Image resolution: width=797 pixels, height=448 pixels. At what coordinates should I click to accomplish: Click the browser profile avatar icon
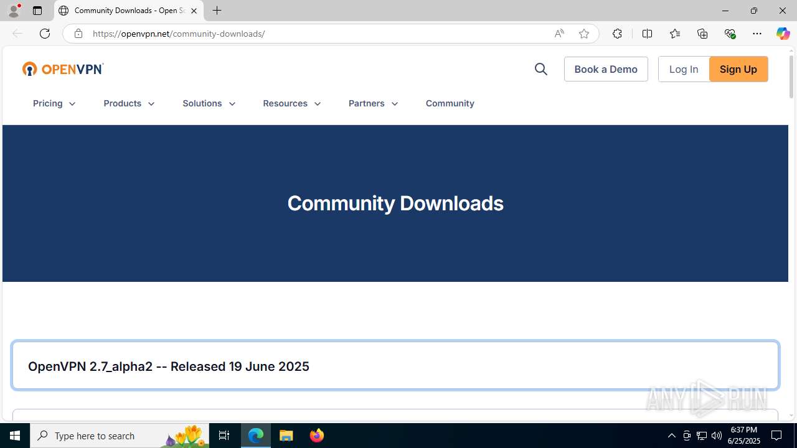(14, 11)
